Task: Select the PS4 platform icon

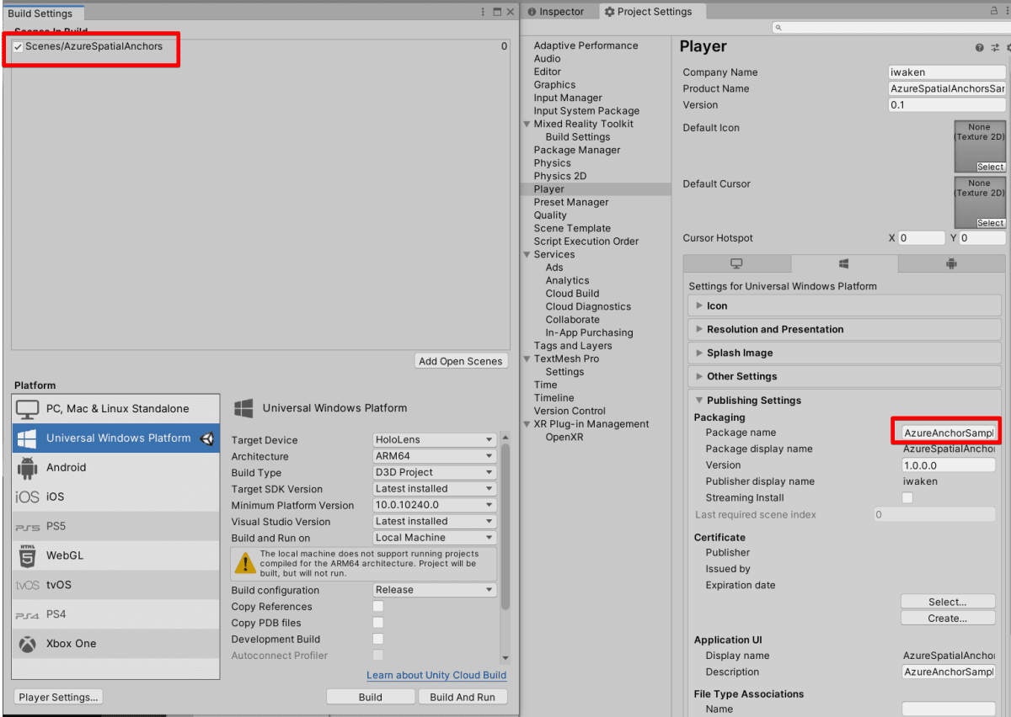Action: (x=27, y=615)
